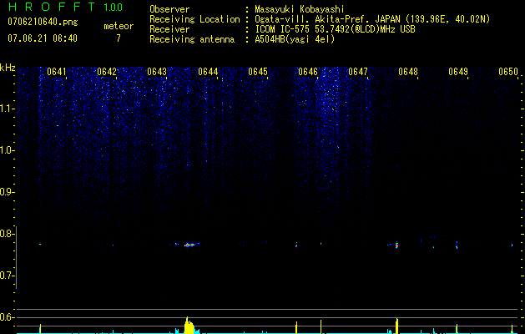The image size is (525, 334).
Task: Click the Receiving antenna label
Action: (x=192, y=39)
